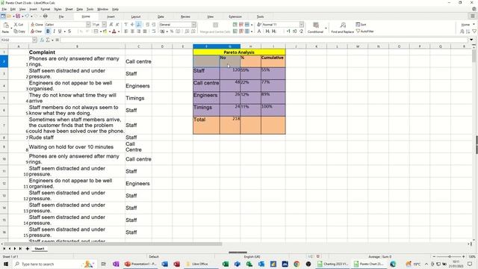This screenshot has width=478, height=269.
Task: Click Merge and Centre Cells
Action: 215,28
